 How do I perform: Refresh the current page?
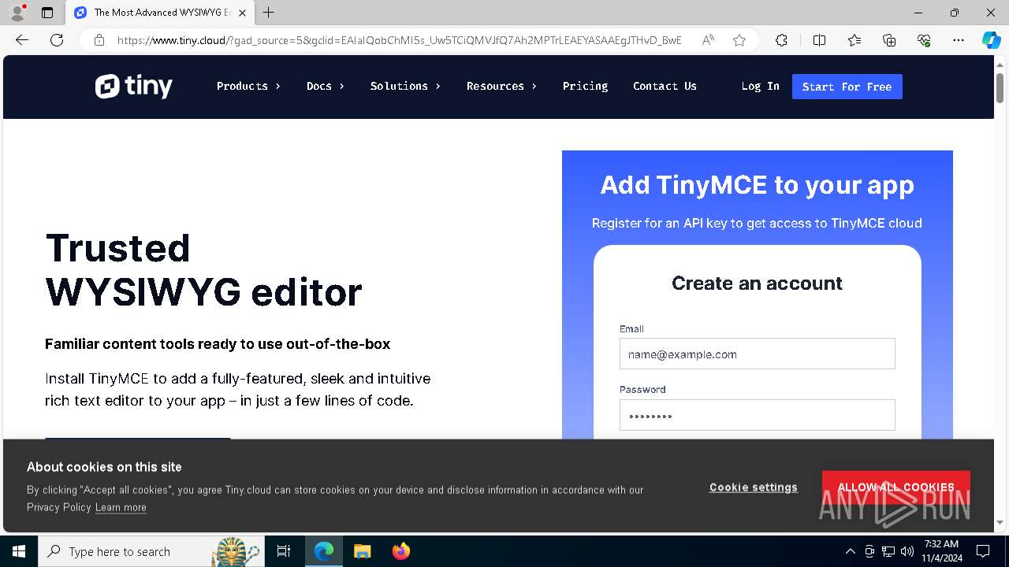57,40
